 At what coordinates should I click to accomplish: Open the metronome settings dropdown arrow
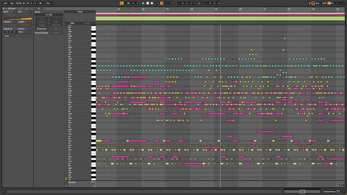(43, 3)
